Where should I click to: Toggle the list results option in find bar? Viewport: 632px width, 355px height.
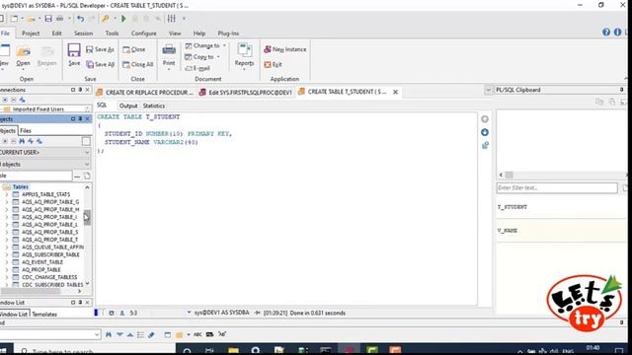click(140, 334)
